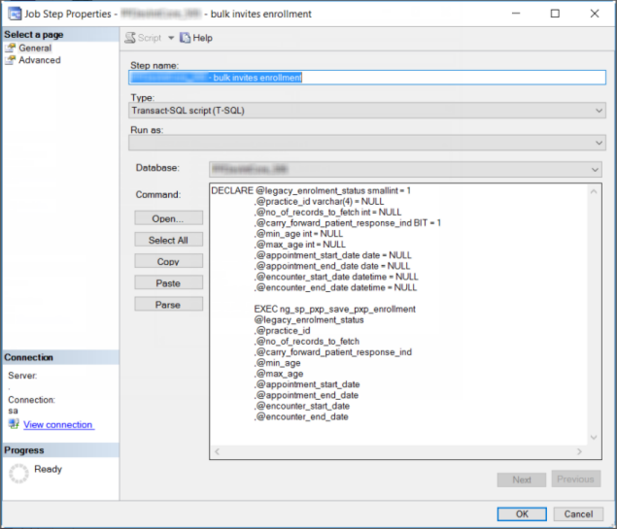Click the Select All button
617x529 pixels.
click(168, 240)
